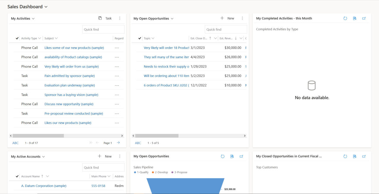Select all rows in My Open Opportunities
Viewport: 379px width, 194px height.
(x=139, y=38)
